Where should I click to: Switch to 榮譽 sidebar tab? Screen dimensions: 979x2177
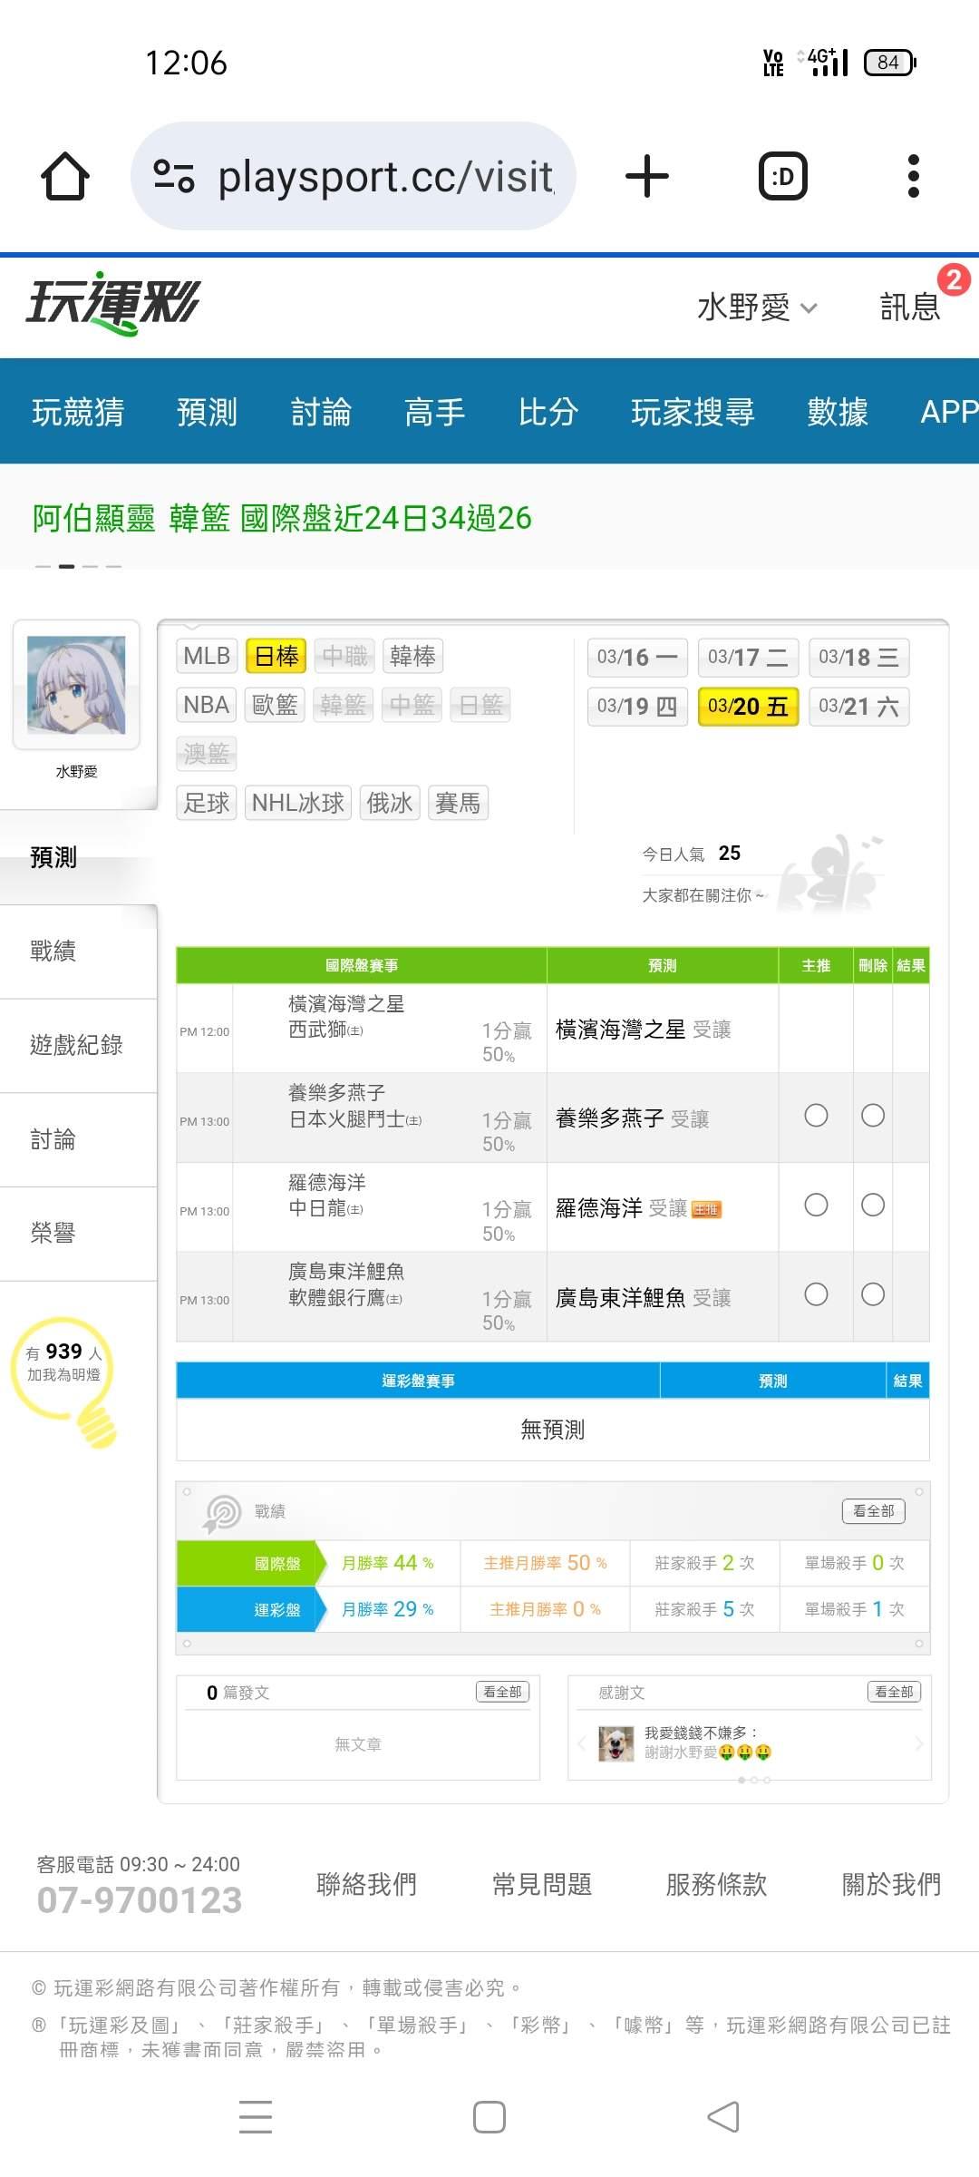pyautogui.click(x=79, y=1233)
